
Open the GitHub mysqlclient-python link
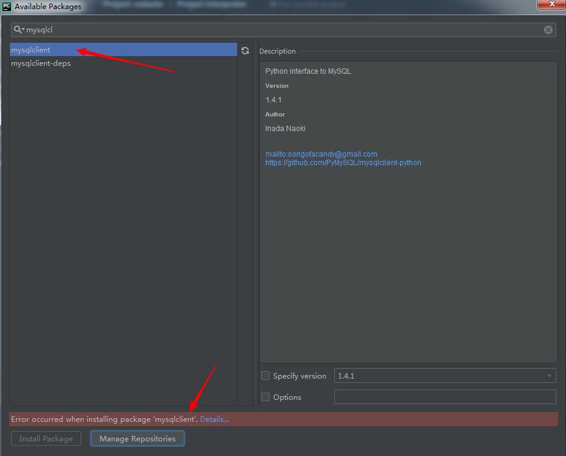click(x=343, y=163)
